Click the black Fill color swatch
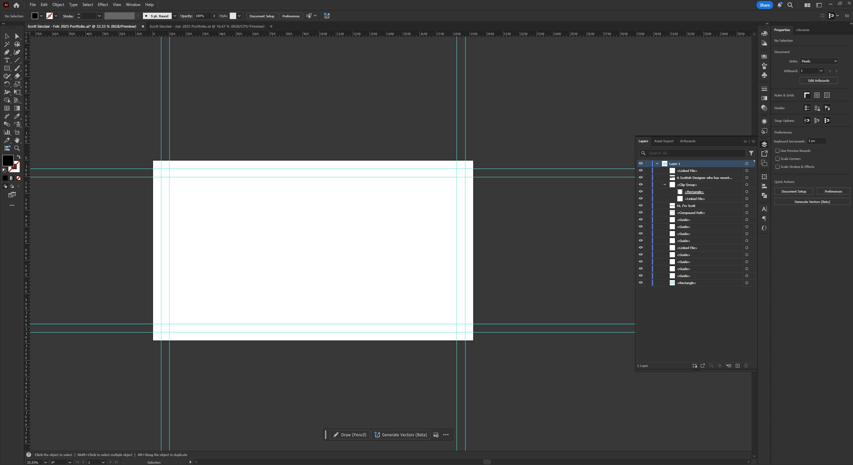 (x=8, y=161)
